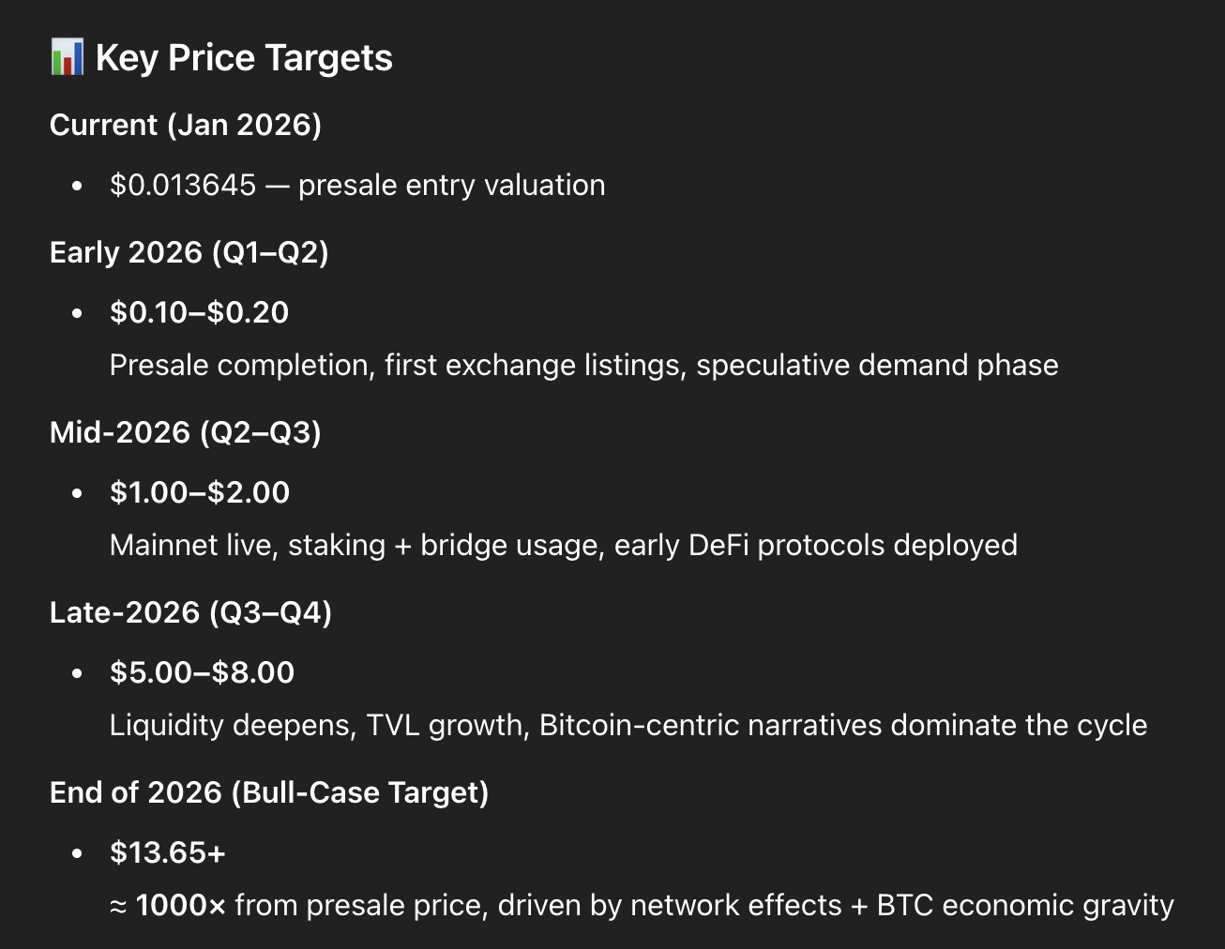Click the Key Price Targets heading

pos(244,58)
